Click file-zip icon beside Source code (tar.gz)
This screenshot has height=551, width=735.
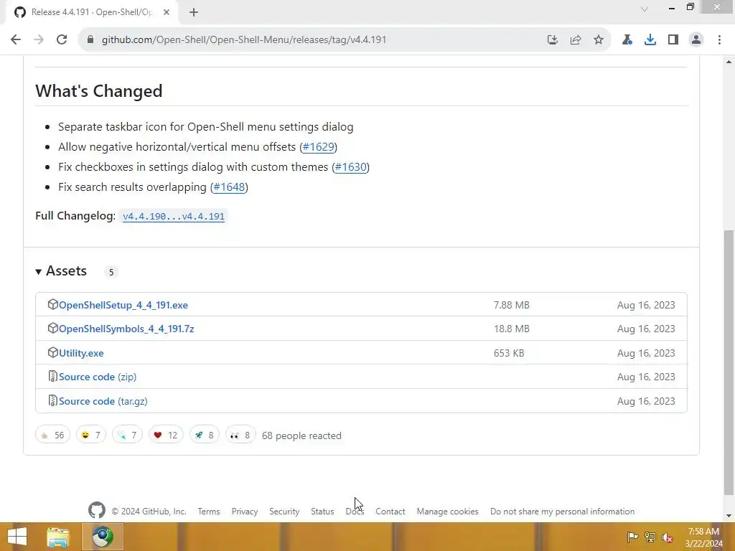click(x=52, y=400)
